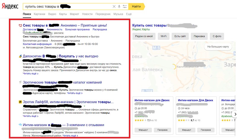Switch to the Маркет tab

point(74,14)
